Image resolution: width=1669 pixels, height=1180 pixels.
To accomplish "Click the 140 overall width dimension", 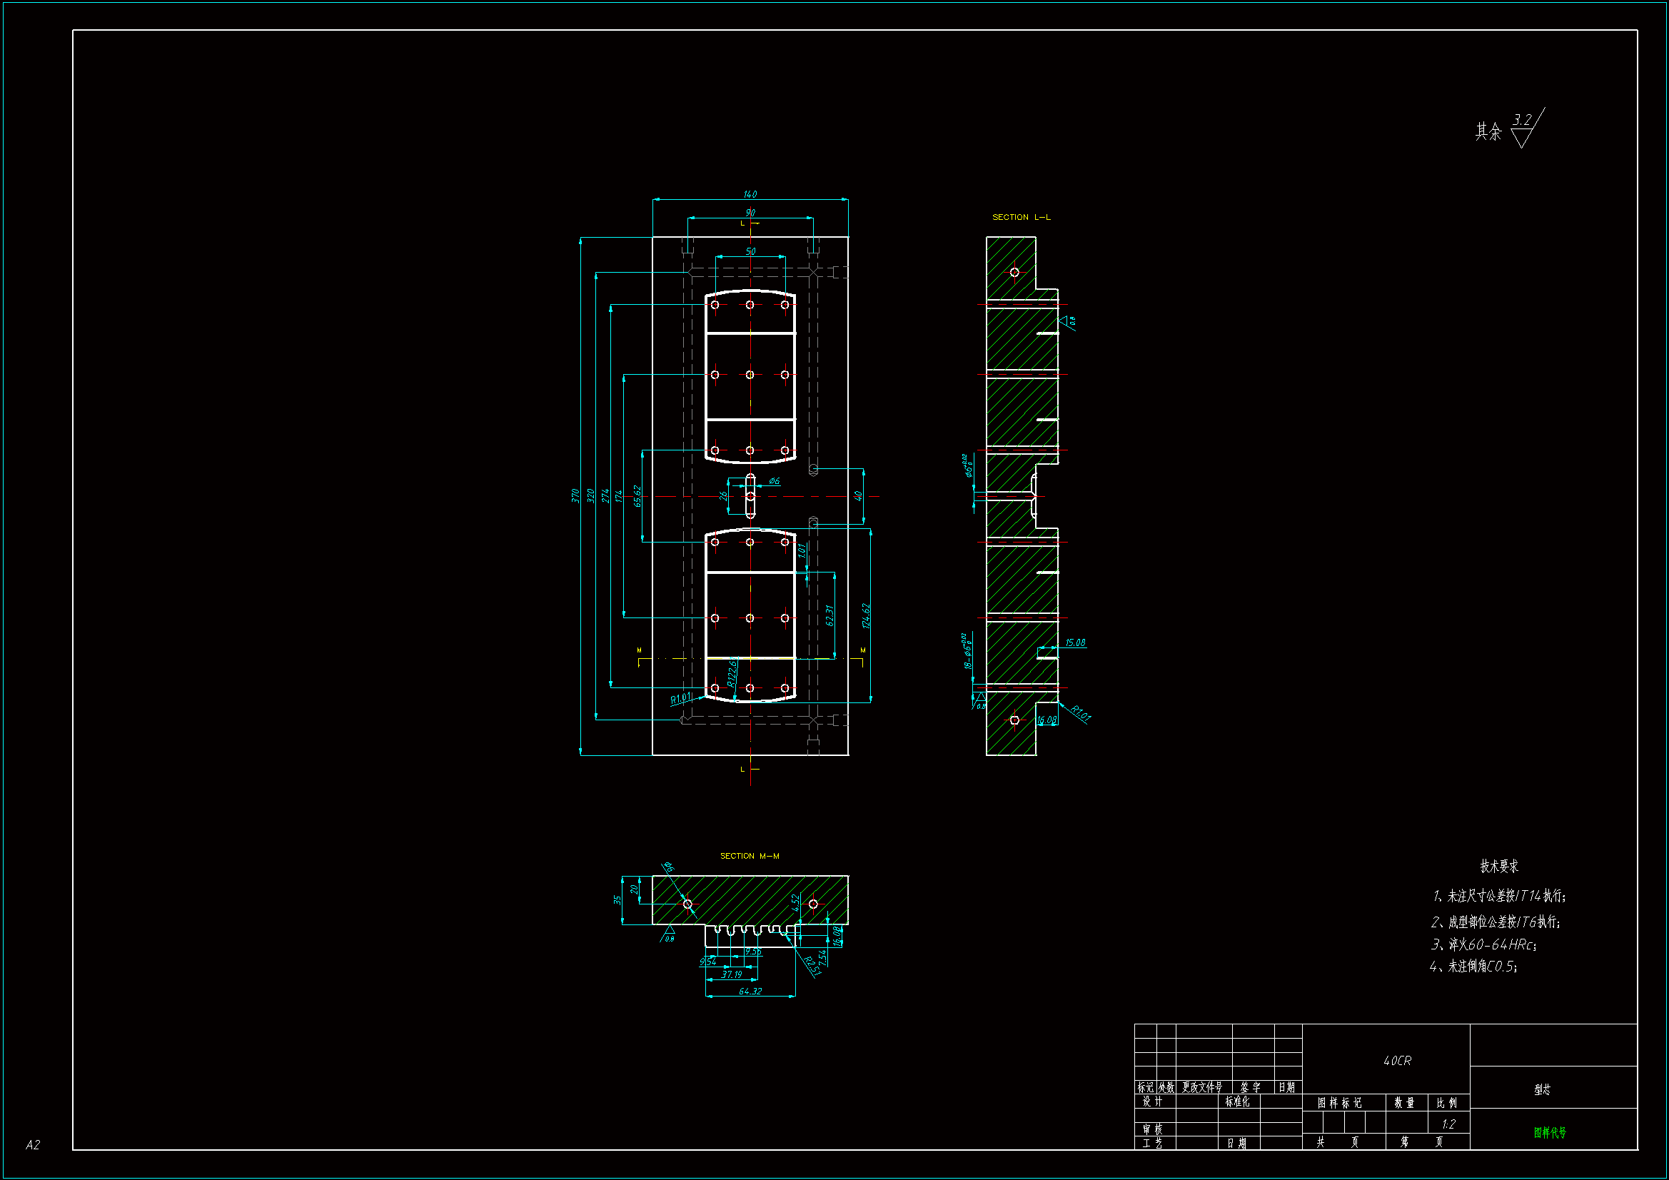I will [750, 194].
